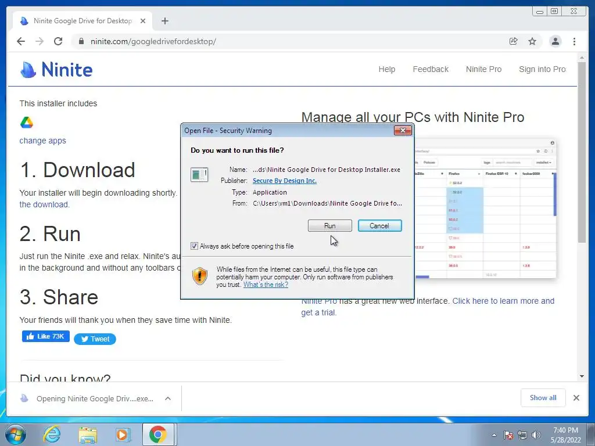
Task: Click Show all downloads
Action: pyautogui.click(x=543, y=397)
